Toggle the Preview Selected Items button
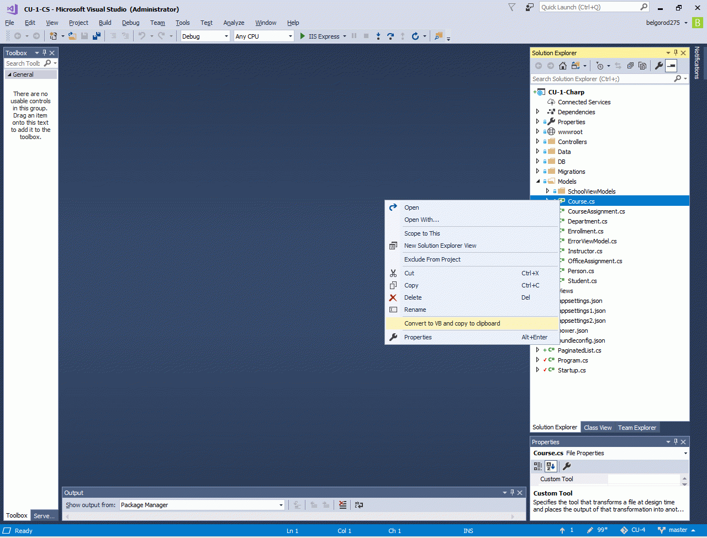Viewport: 707px width, 538px height. (x=671, y=66)
